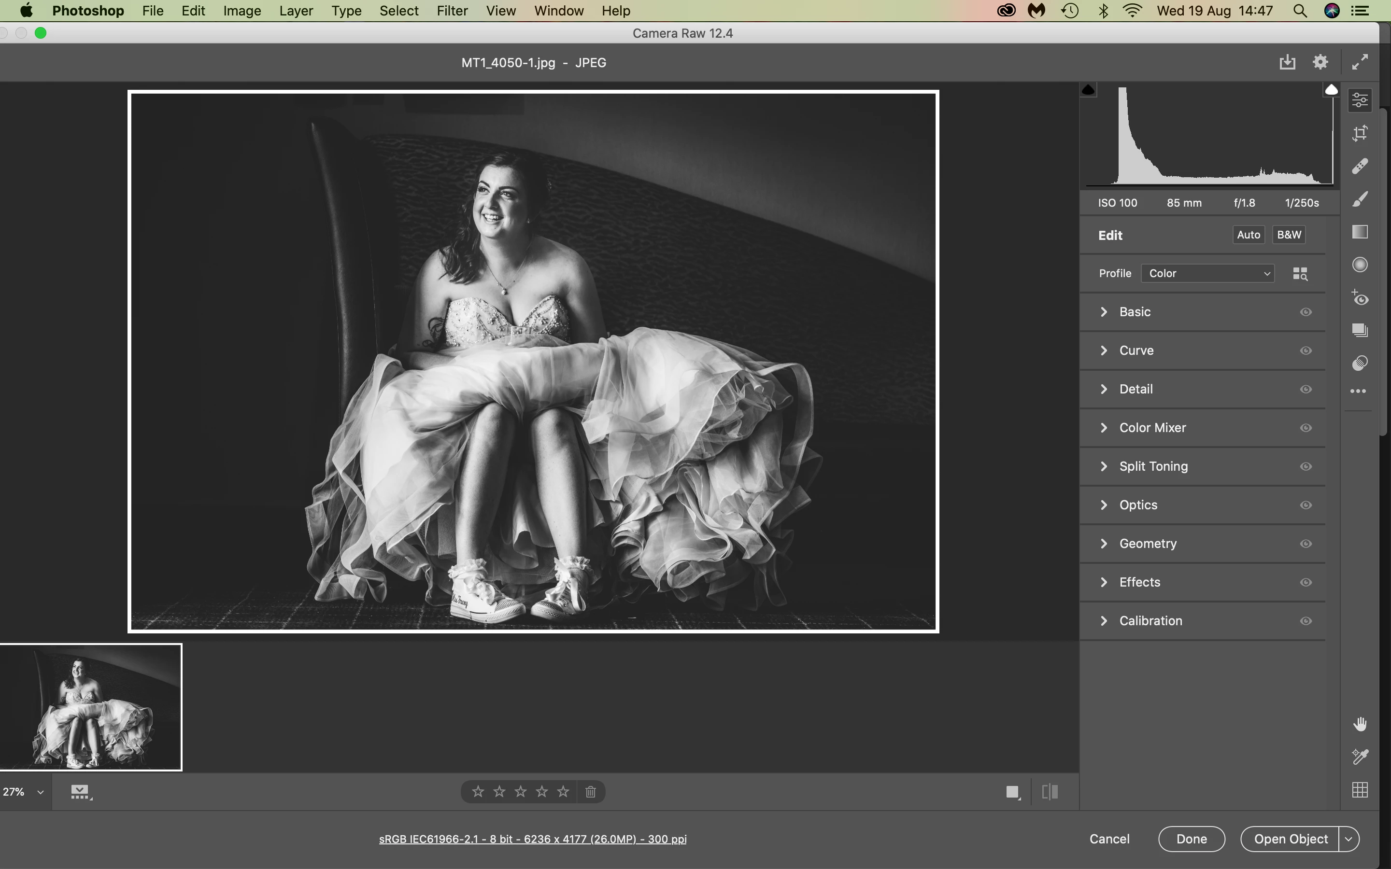Screen dimensions: 1391x869
Task: Toggle the grid overlay icon
Action: pos(1360,790)
